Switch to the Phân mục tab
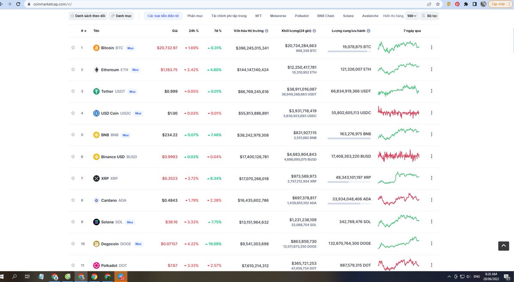 coord(195,16)
